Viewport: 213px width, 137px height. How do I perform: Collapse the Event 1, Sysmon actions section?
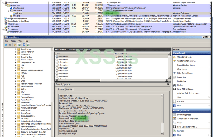coord(209,111)
